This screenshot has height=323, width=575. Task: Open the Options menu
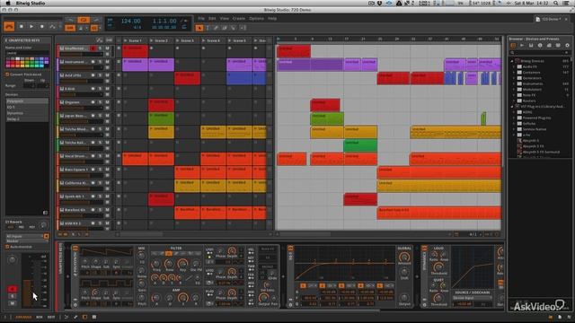point(256,18)
